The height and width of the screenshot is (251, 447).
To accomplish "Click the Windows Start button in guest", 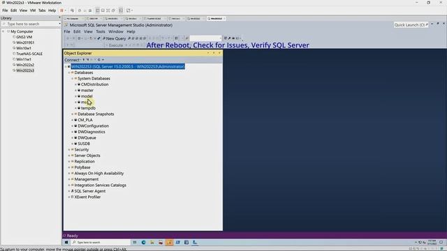I will 66,243.
